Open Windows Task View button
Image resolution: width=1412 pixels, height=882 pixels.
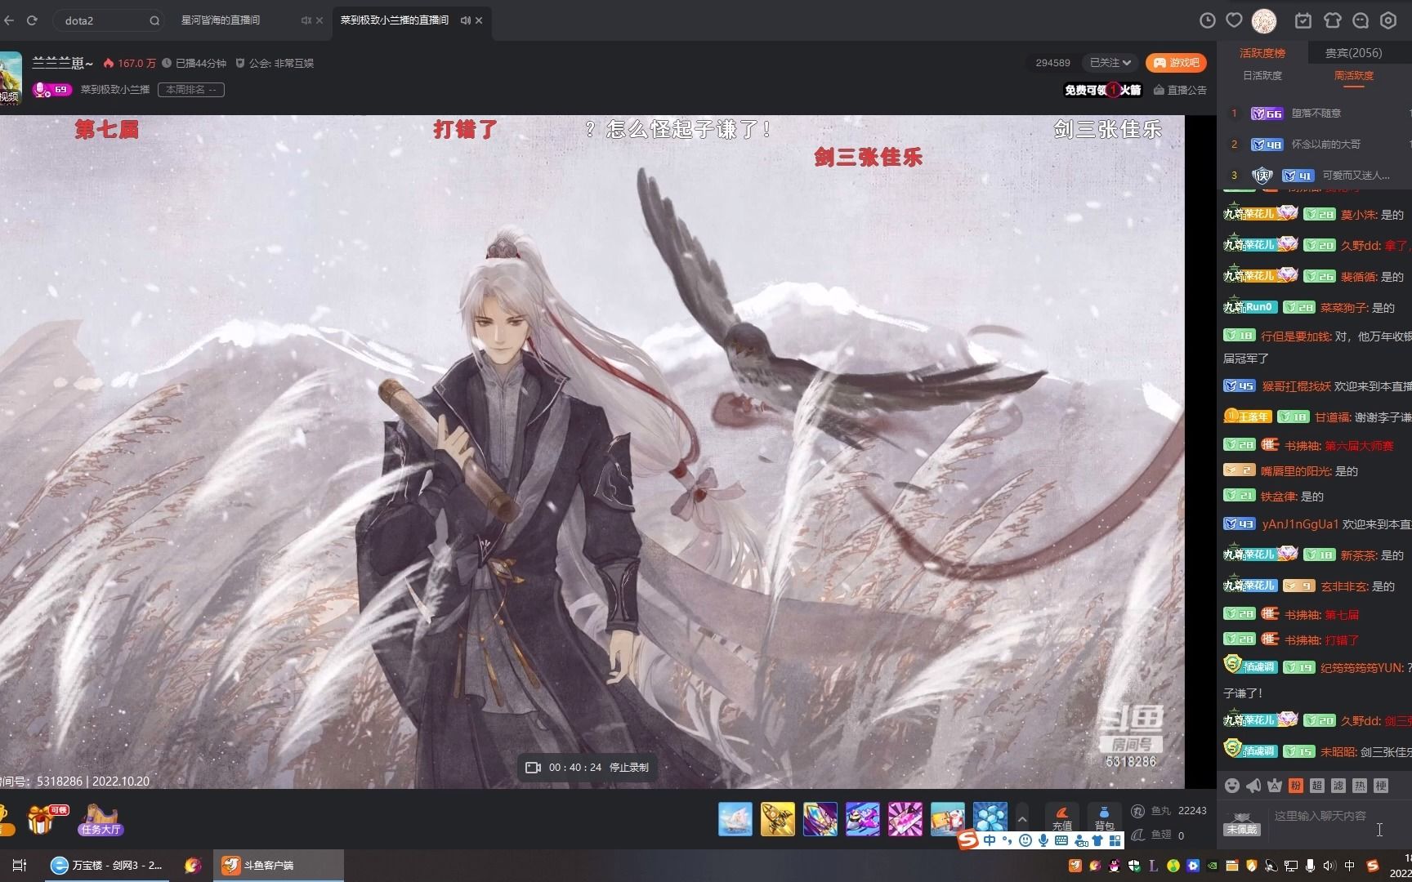tap(20, 866)
